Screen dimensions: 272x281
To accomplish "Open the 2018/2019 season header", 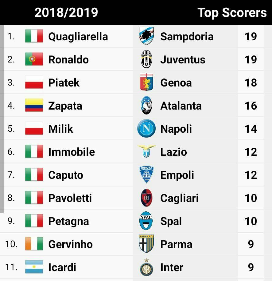I will (x=66, y=13).
